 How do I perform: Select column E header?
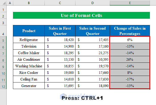pos(130,3)
